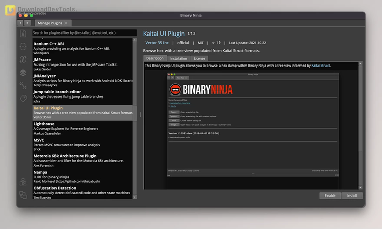Select the Lighthouse plugin

[83, 128]
